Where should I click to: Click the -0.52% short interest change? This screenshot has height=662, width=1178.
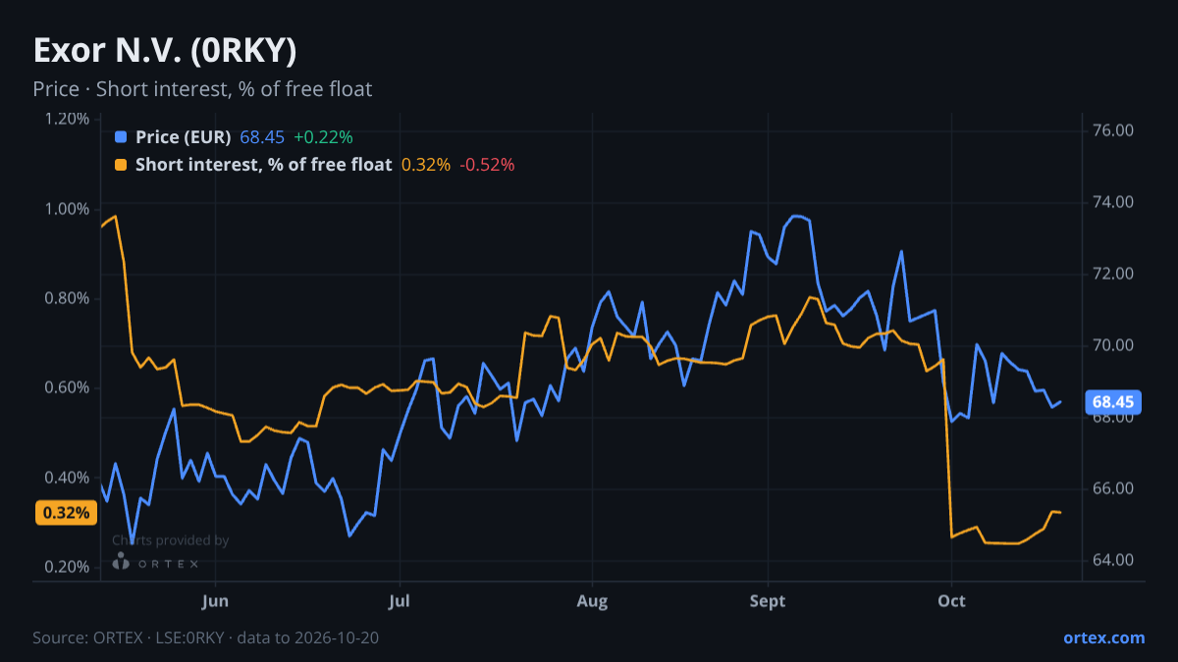point(488,165)
